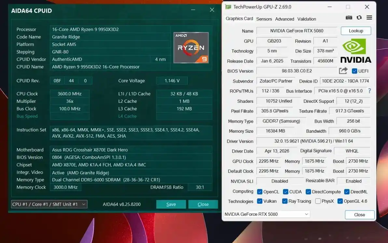Click the CPU Clock value 3600.0 MHz
Image resolution: width=388 pixels, height=243 pixels.
pos(70,94)
